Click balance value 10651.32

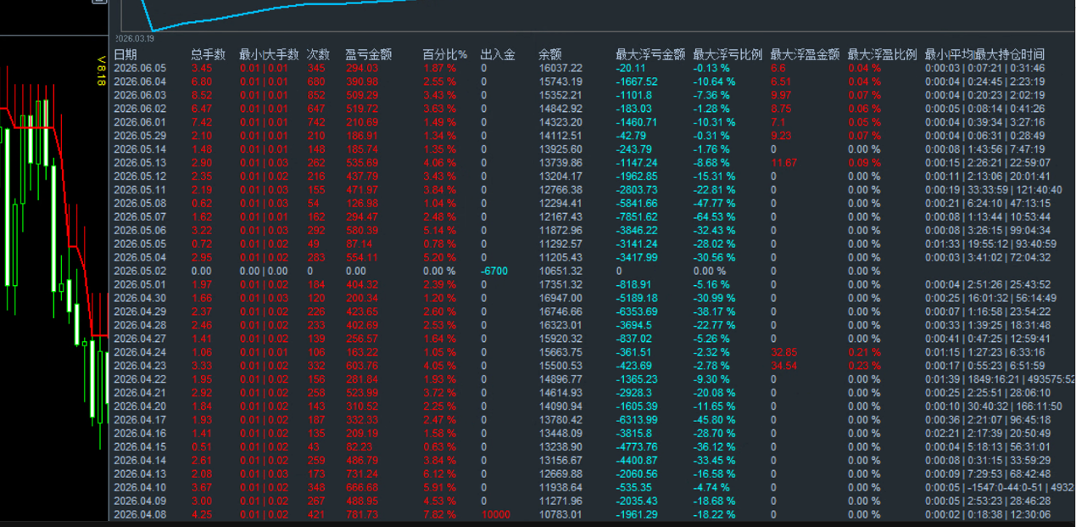pos(560,271)
